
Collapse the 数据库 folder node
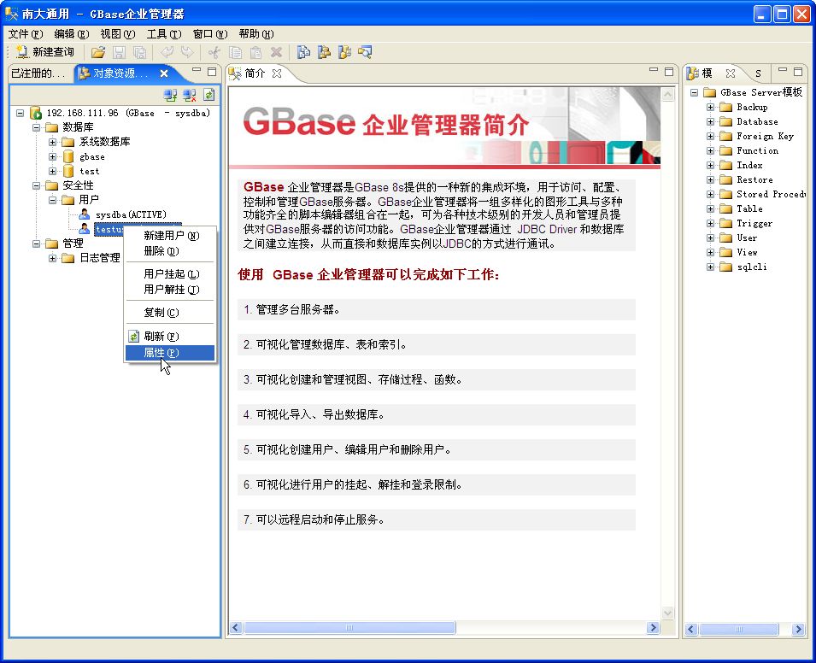pyautogui.click(x=37, y=127)
